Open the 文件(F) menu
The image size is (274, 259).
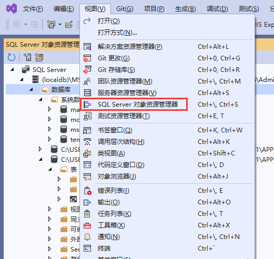pos(33,9)
